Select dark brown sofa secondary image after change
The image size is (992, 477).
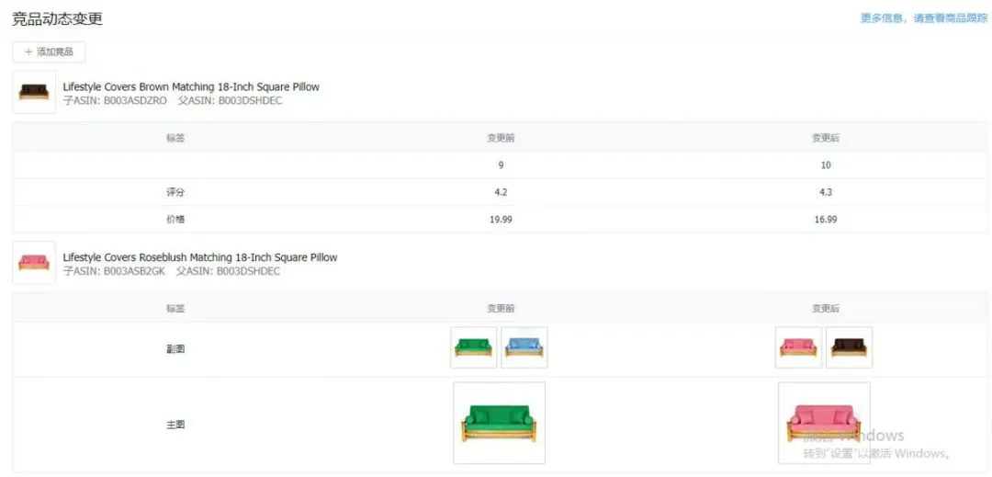point(849,347)
